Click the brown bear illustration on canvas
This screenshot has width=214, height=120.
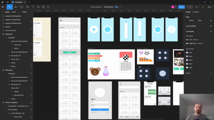(95, 71)
